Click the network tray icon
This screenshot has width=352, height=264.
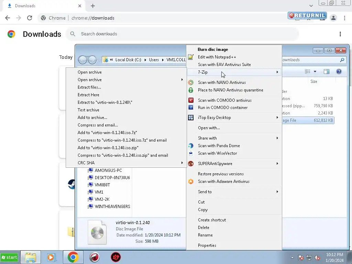[309, 257]
